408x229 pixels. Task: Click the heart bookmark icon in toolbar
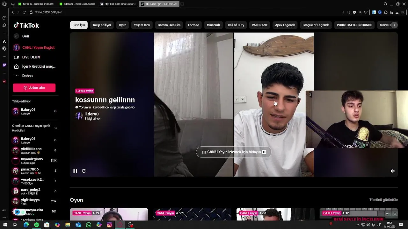coord(366,12)
